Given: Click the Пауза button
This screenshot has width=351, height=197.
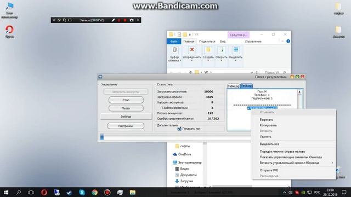Looking at the screenshot, I should coord(126,108).
